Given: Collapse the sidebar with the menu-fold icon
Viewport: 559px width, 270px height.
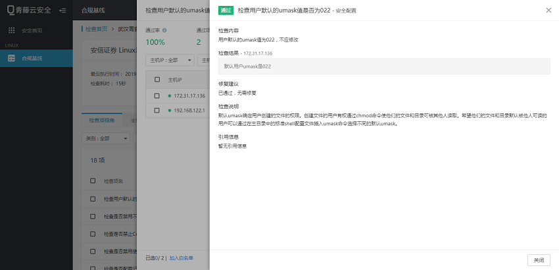Looking at the screenshot, I should [x=62, y=11].
